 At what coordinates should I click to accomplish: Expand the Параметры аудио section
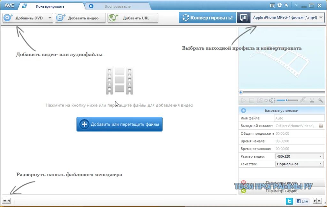click(x=282, y=190)
